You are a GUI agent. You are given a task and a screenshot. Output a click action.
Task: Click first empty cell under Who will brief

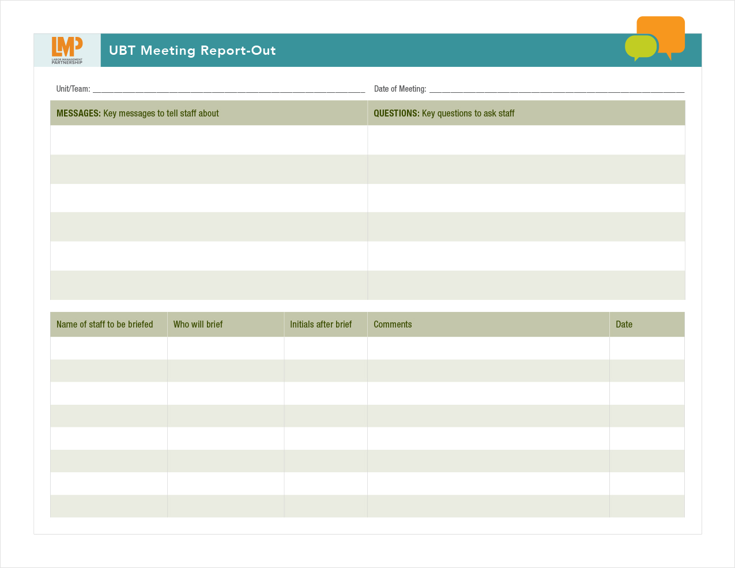pyautogui.click(x=225, y=348)
